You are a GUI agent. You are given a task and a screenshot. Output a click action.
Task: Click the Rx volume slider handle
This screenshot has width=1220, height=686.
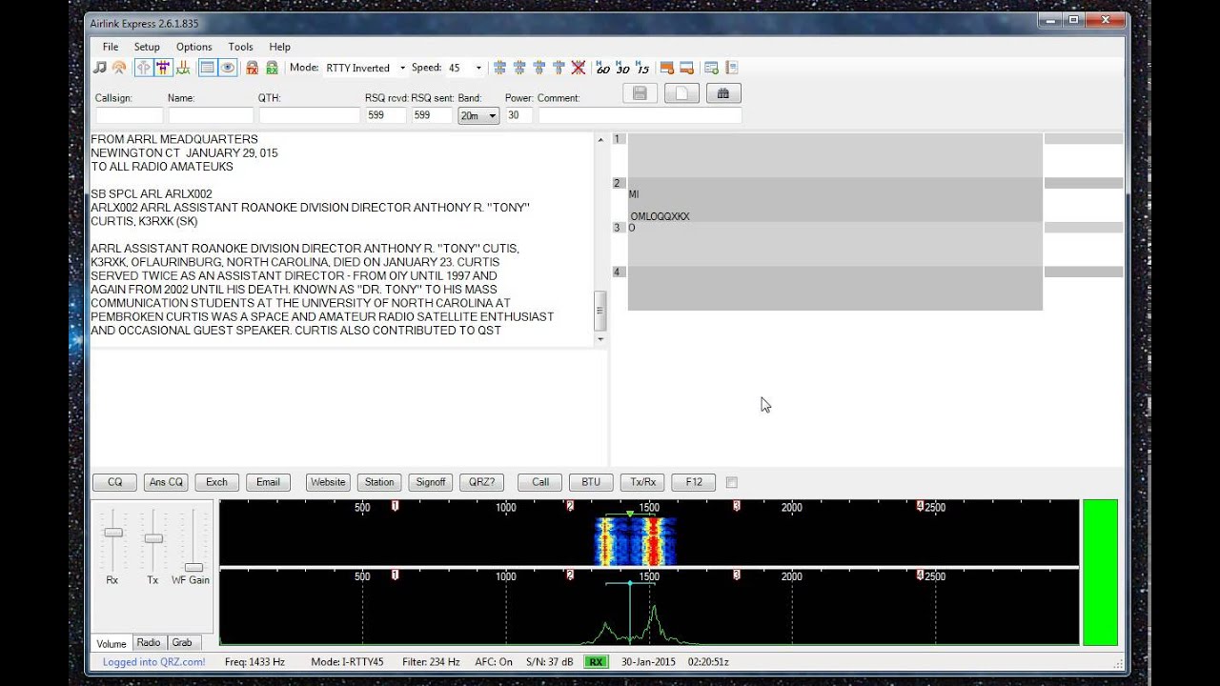coord(112,533)
